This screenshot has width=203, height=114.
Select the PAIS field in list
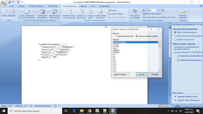tap(135, 48)
